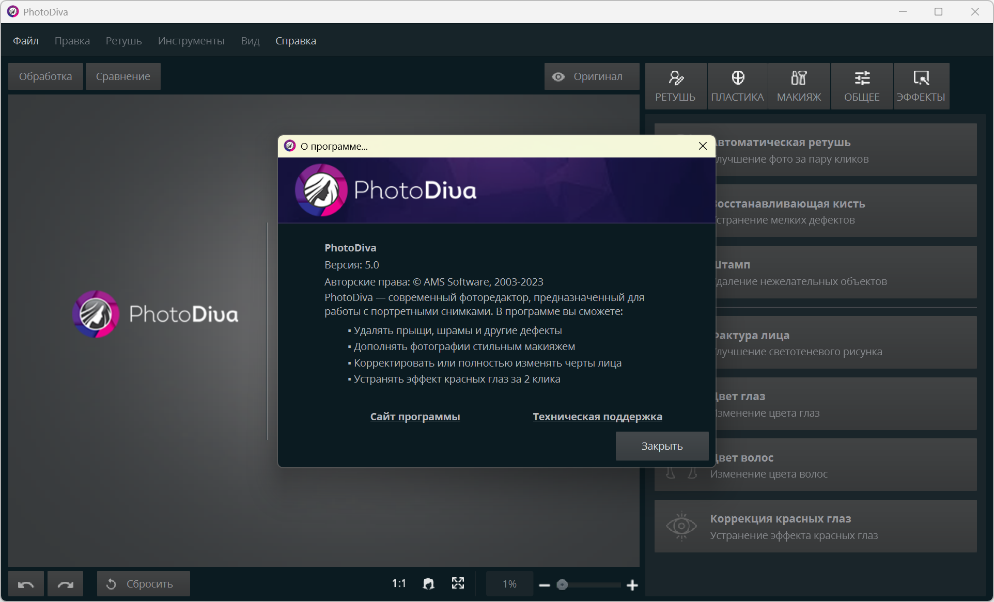
Task: Maximize the PhotoDiva window
Action: (x=939, y=11)
